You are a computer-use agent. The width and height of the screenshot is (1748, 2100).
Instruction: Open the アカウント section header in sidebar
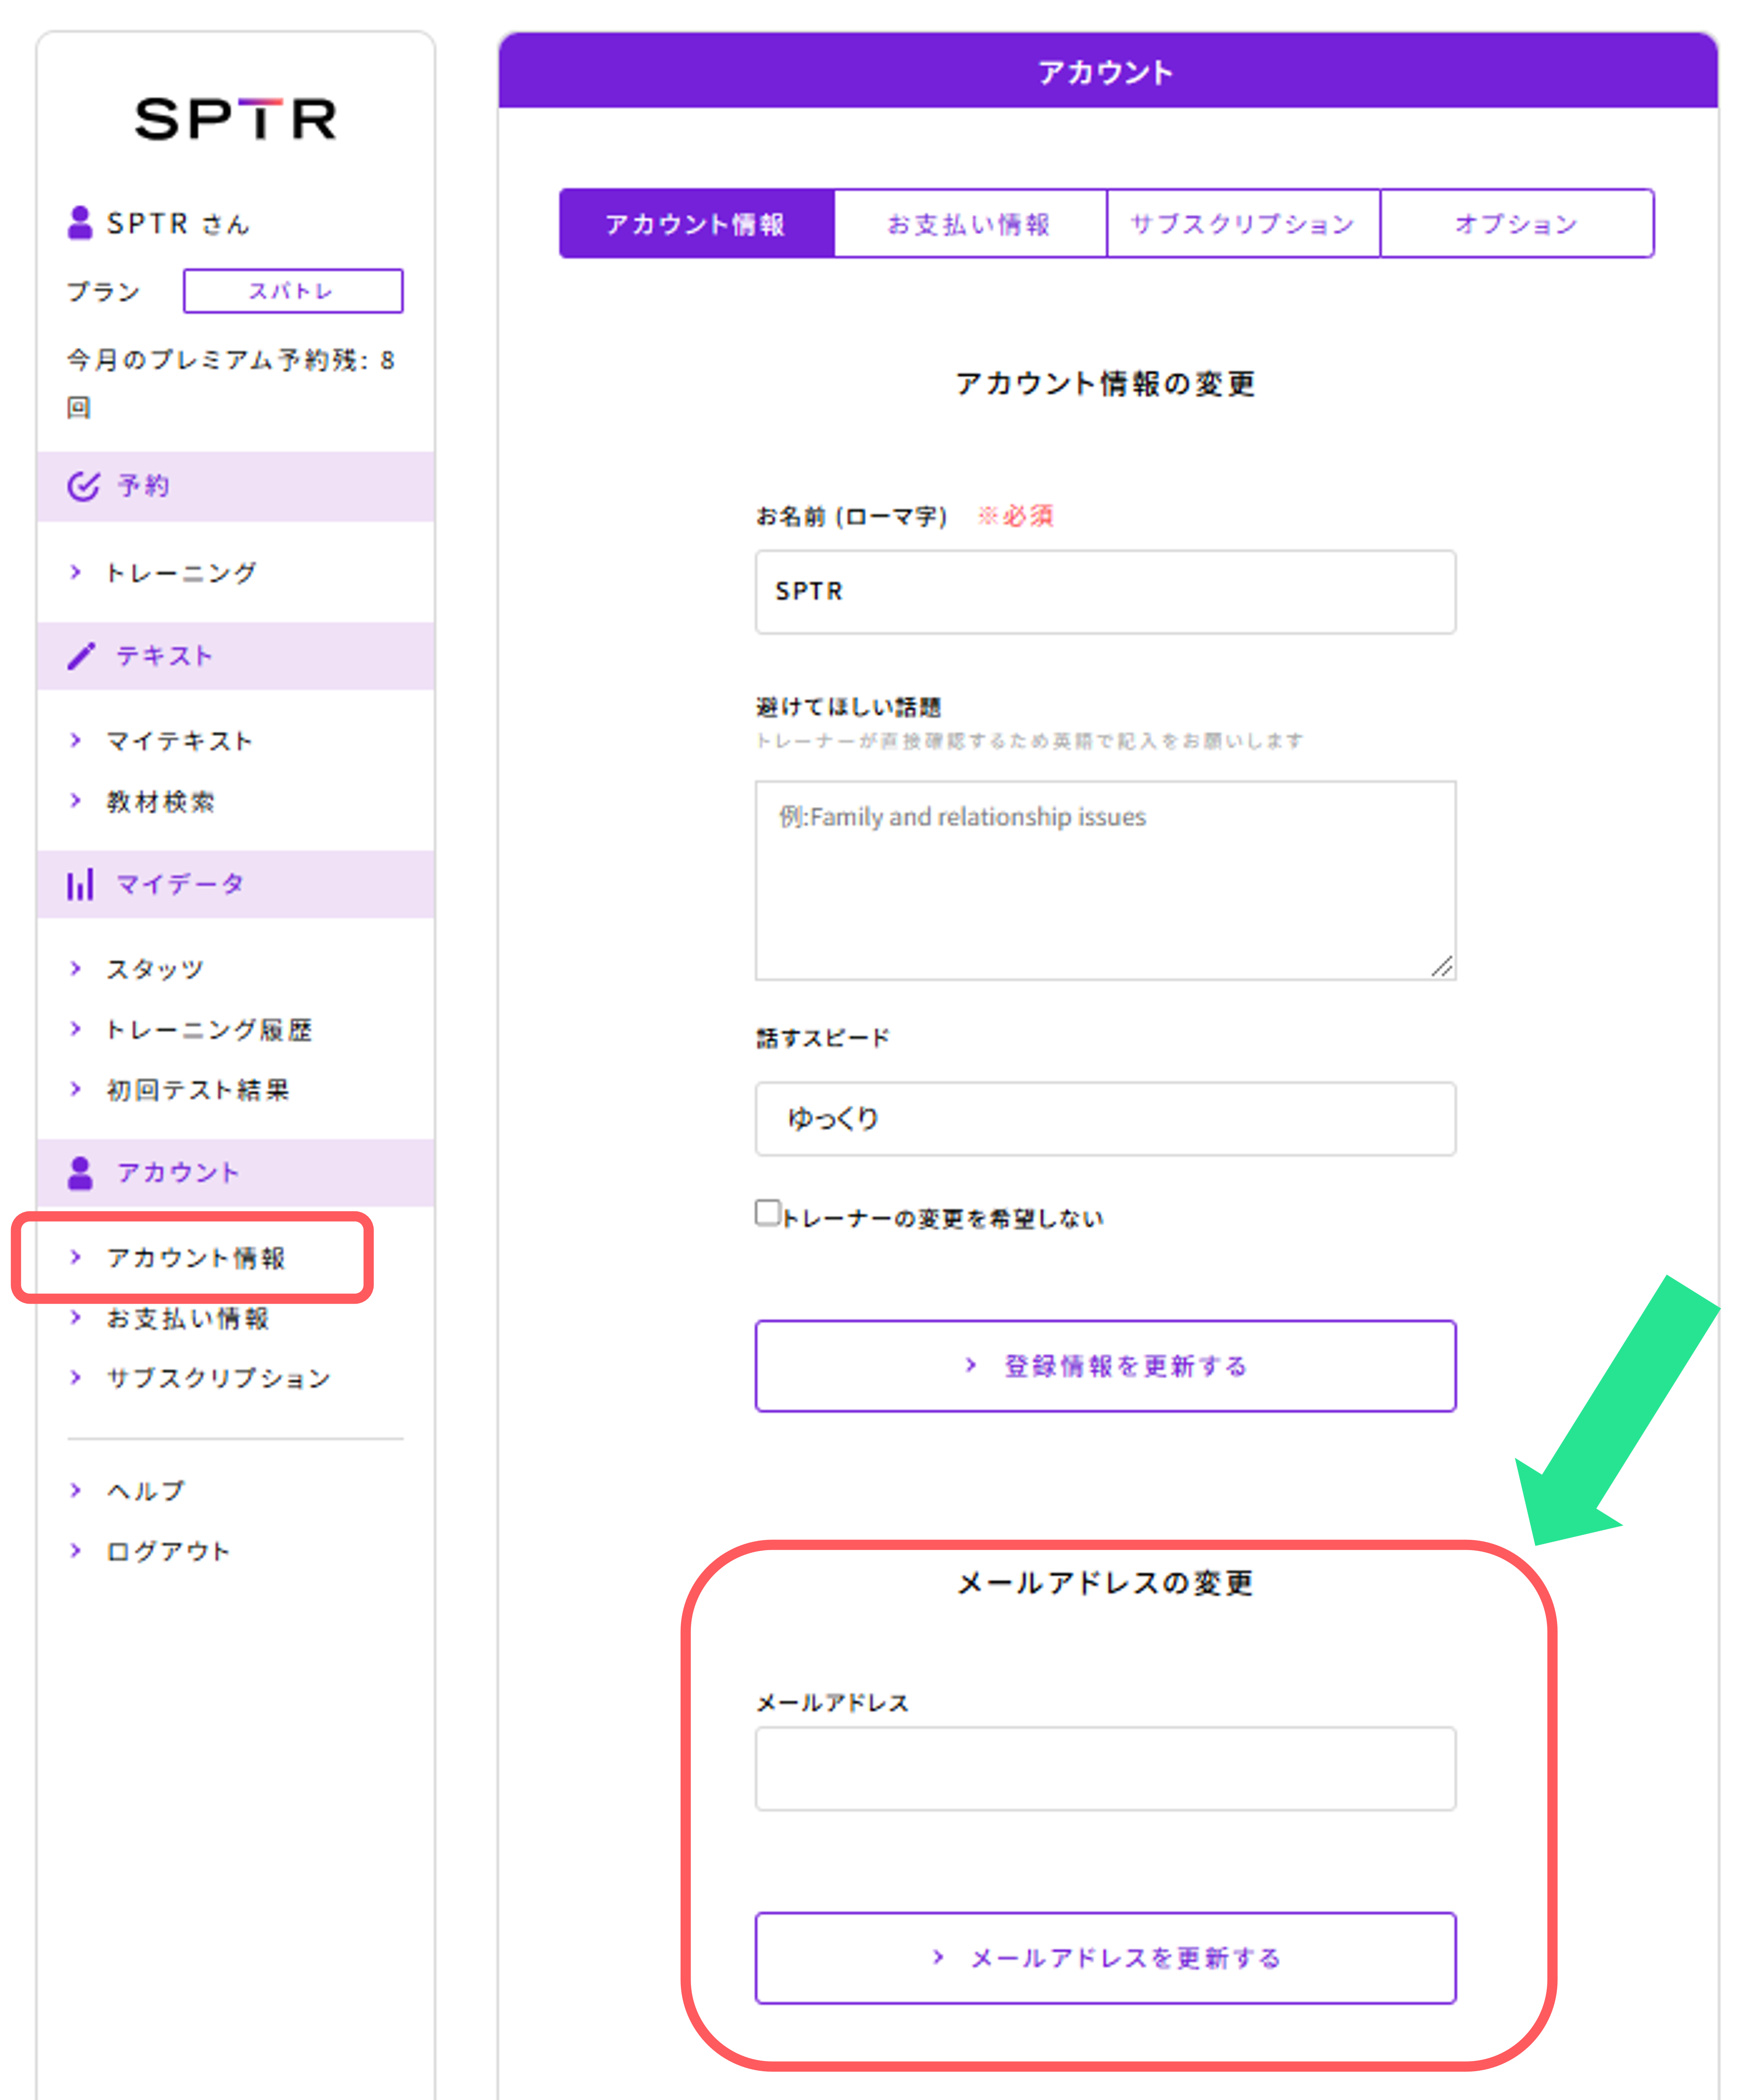pyautogui.click(x=236, y=1173)
